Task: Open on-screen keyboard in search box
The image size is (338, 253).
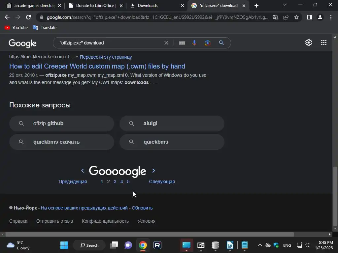Action: coord(182,43)
